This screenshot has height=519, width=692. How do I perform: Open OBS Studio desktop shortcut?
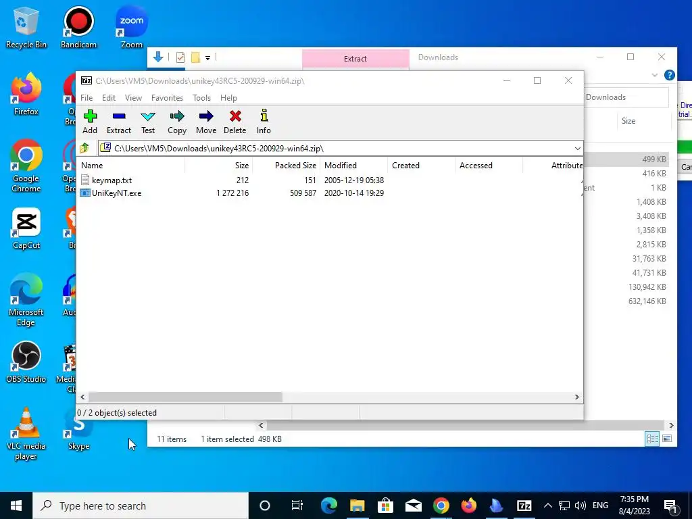click(26, 363)
